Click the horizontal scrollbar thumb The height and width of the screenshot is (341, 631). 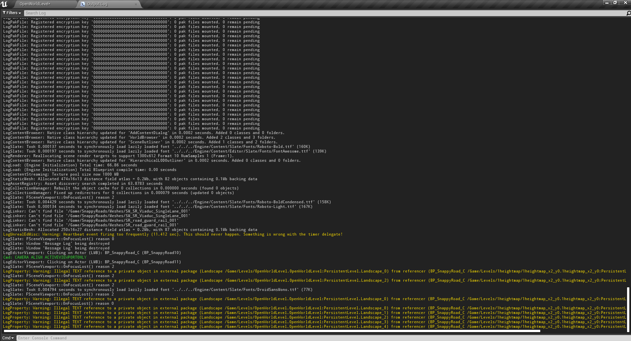tap(271, 331)
